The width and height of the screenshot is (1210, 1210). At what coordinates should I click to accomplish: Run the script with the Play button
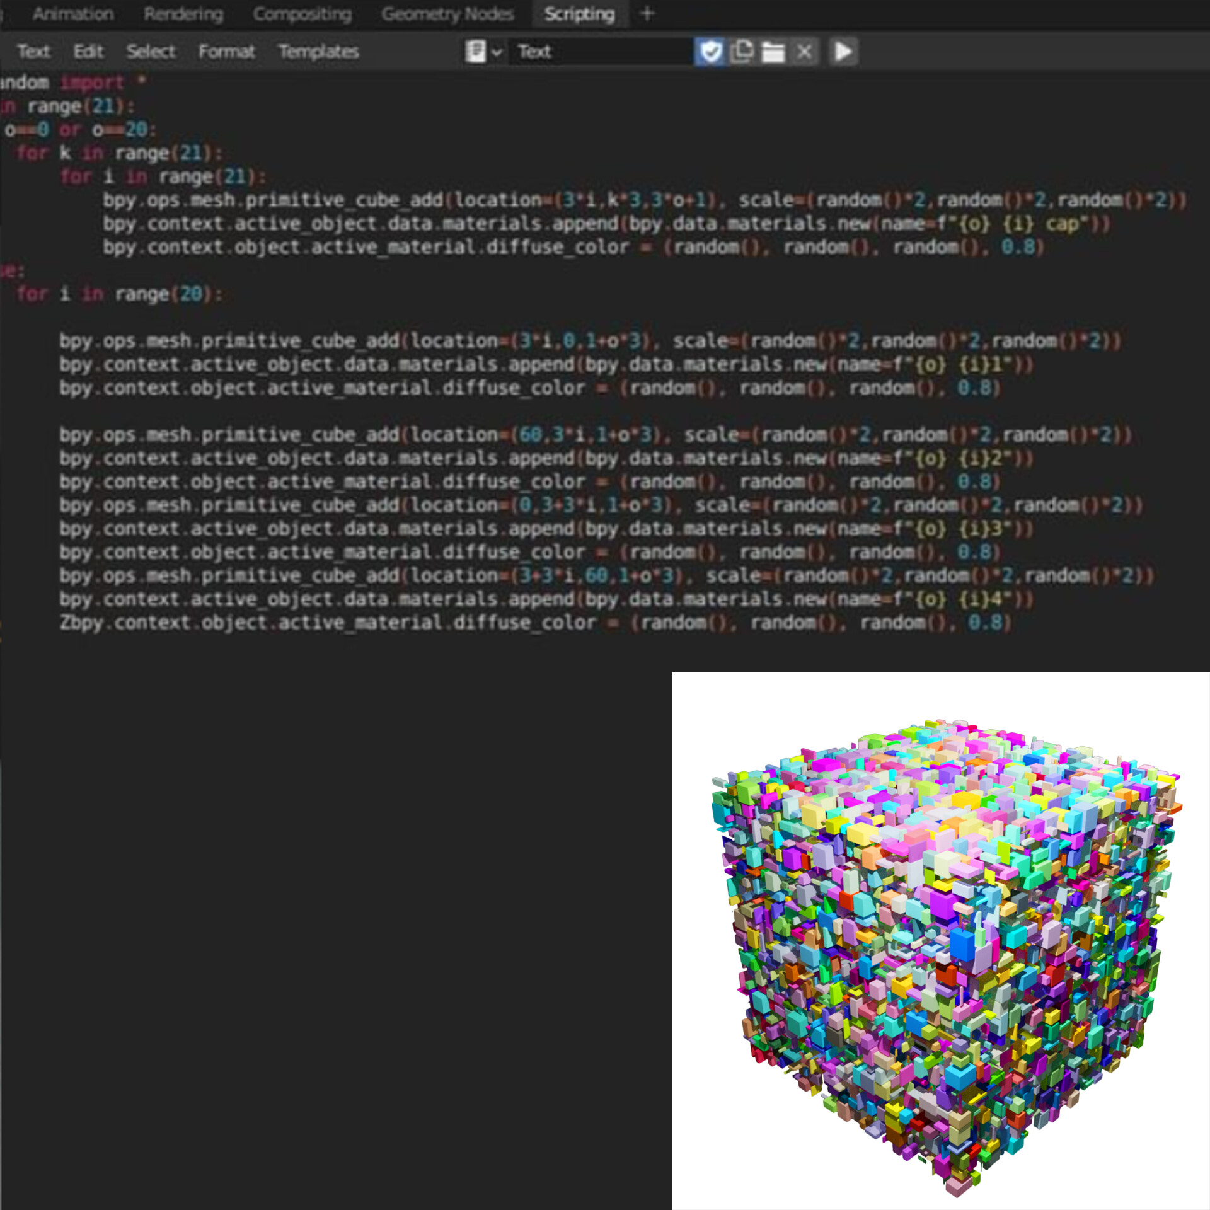tap(843, 52)
